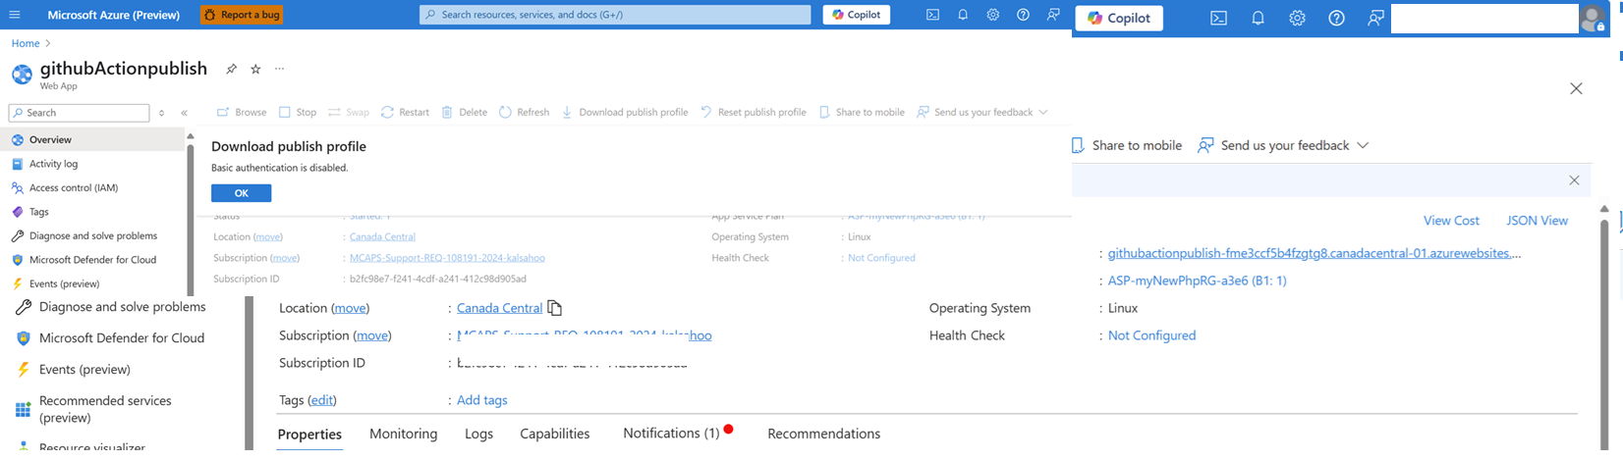Click the Delete command
Screen dimensions: 1623x461
pyautogui.click(x=464, y=112)
